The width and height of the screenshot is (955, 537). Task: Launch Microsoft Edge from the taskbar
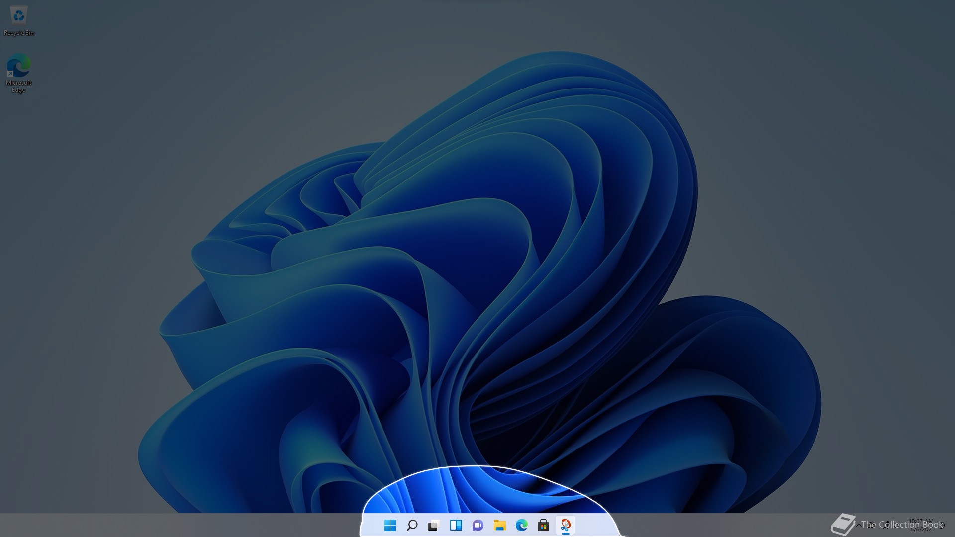[x=521, y=525]
